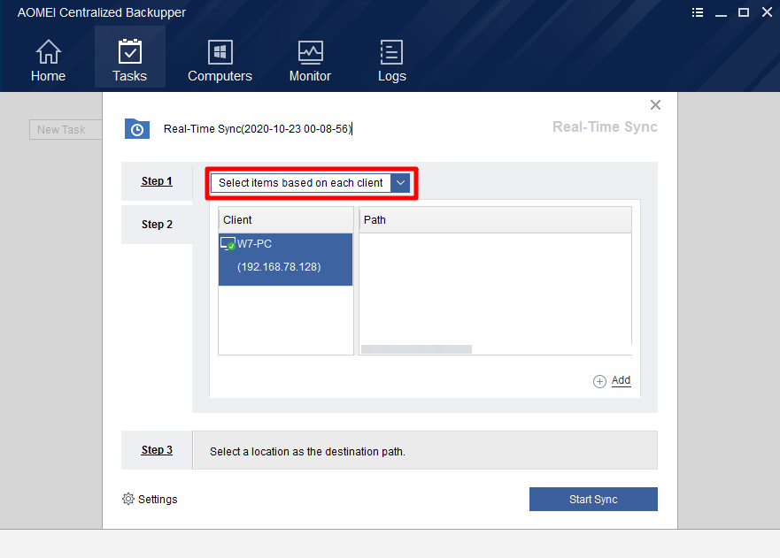Select Step 3 destination section
This screenshot has height=558, width=780.
point(157,450)
